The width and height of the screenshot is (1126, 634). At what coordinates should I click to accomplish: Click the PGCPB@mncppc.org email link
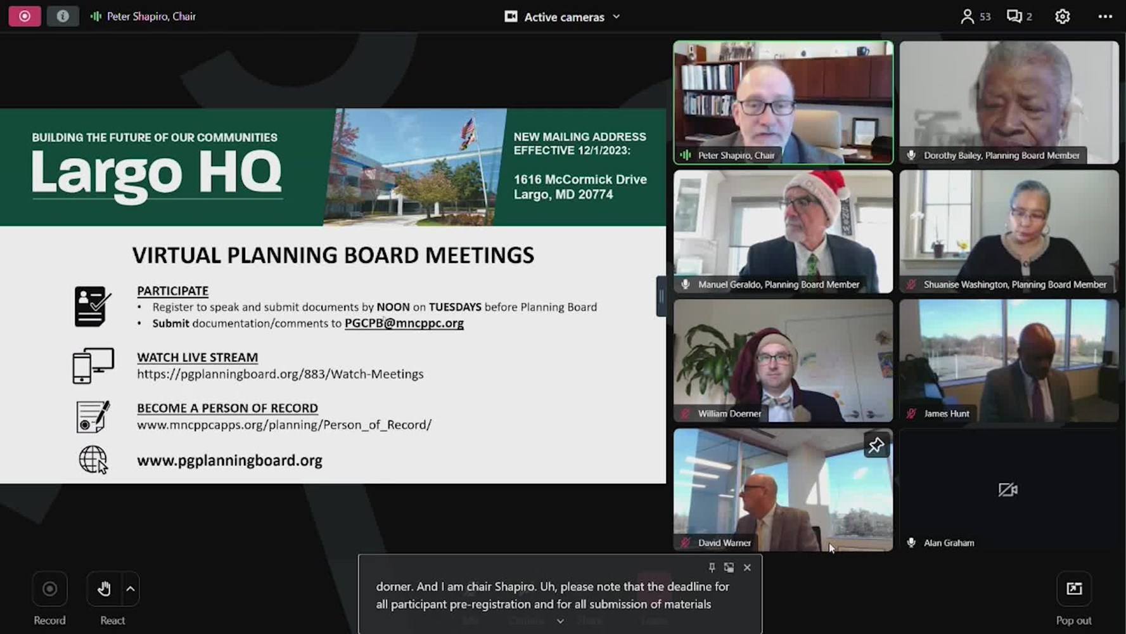(x=404, y=323)
